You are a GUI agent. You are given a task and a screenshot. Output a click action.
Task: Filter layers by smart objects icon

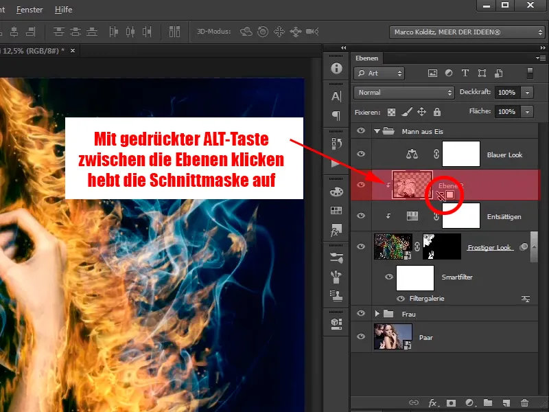pos(499,73)
